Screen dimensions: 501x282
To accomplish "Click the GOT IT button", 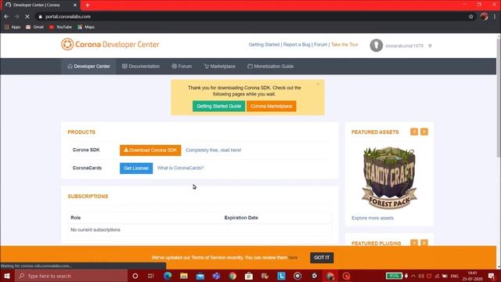I will 322,258.
